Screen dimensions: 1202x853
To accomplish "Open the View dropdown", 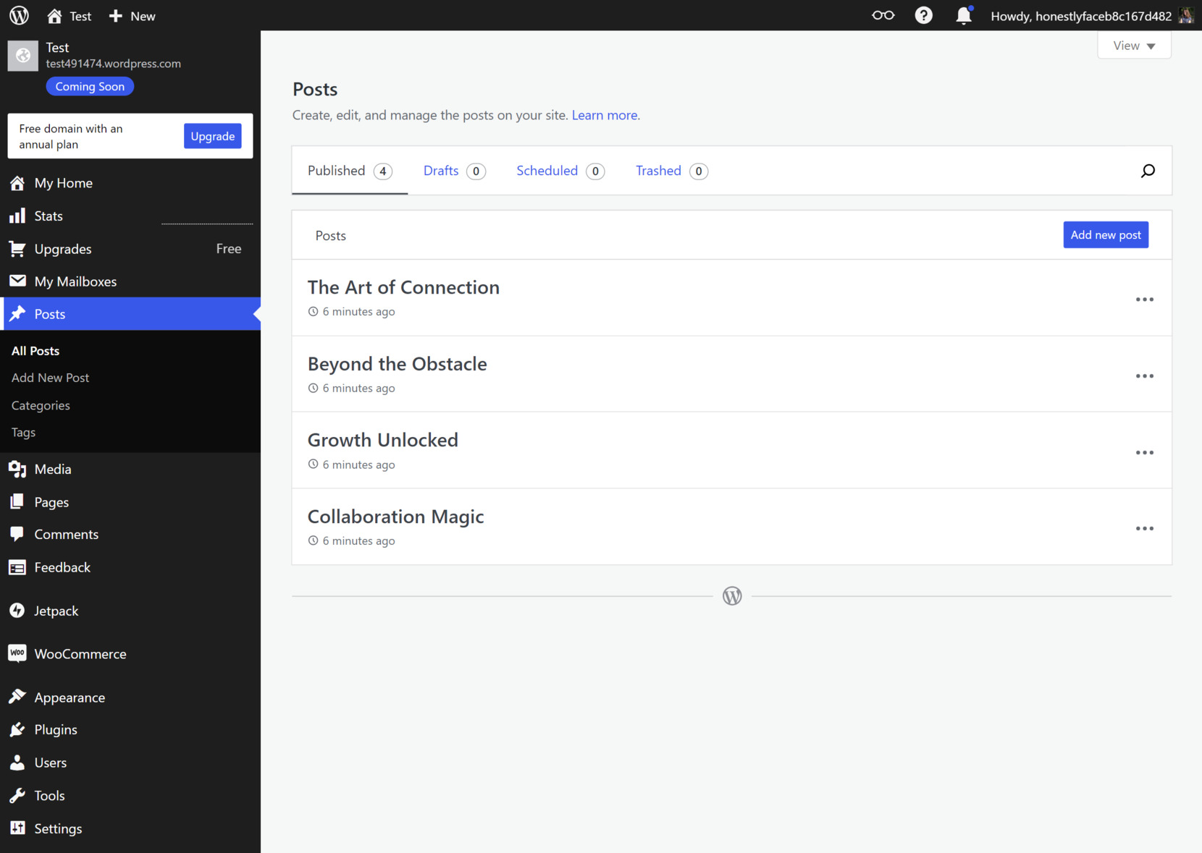I will [1134, 45].
